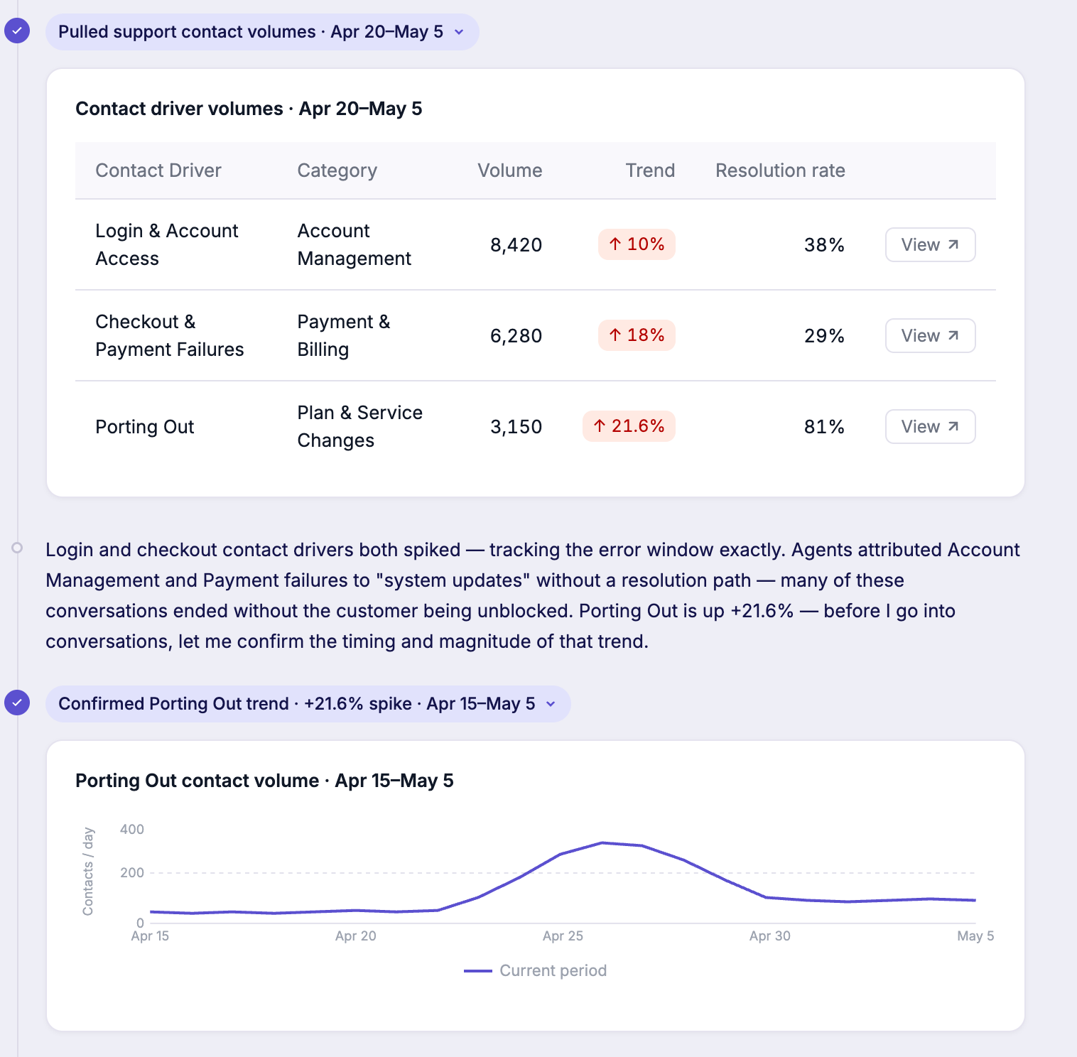Open View for Login & Account Access

click(930, 245)
